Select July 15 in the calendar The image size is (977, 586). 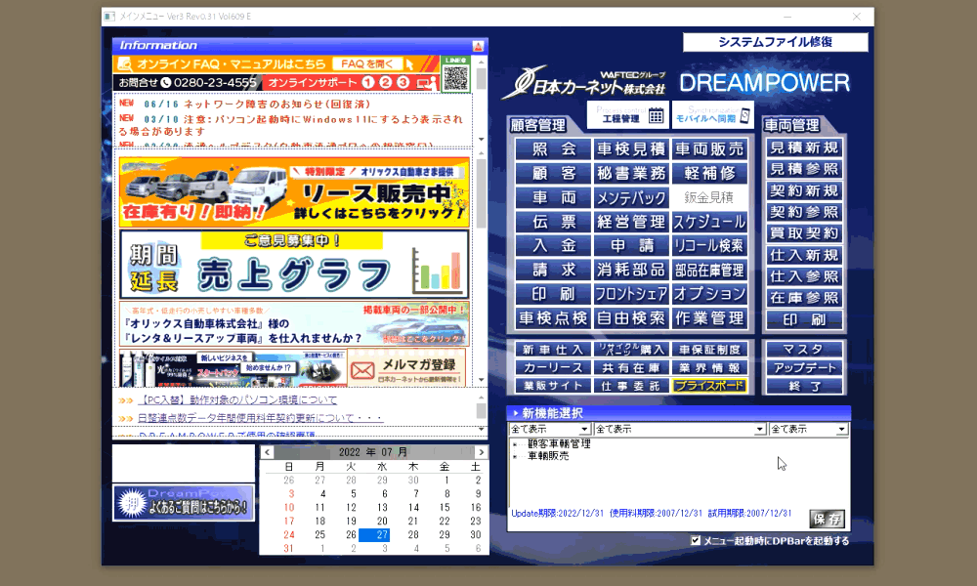click(x=445, y=508)
